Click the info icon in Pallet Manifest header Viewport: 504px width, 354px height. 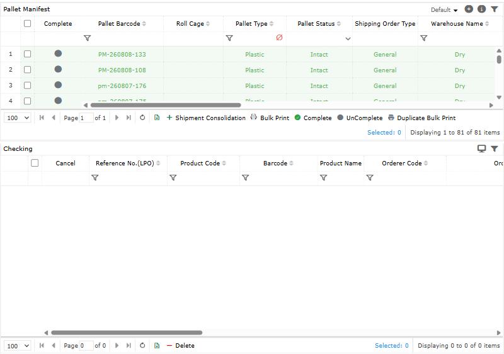coord(481,9)
